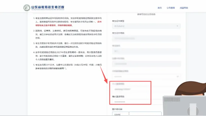Image resolution: width=206 pixels, height=116 pixels.
Task: Focus the 考生证件号码 input field
Action: (x=146, y=39)
